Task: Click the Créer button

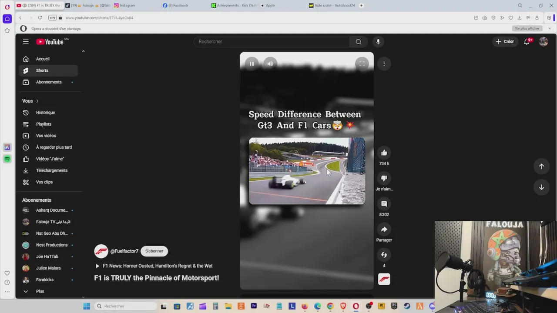Action: 505,42
